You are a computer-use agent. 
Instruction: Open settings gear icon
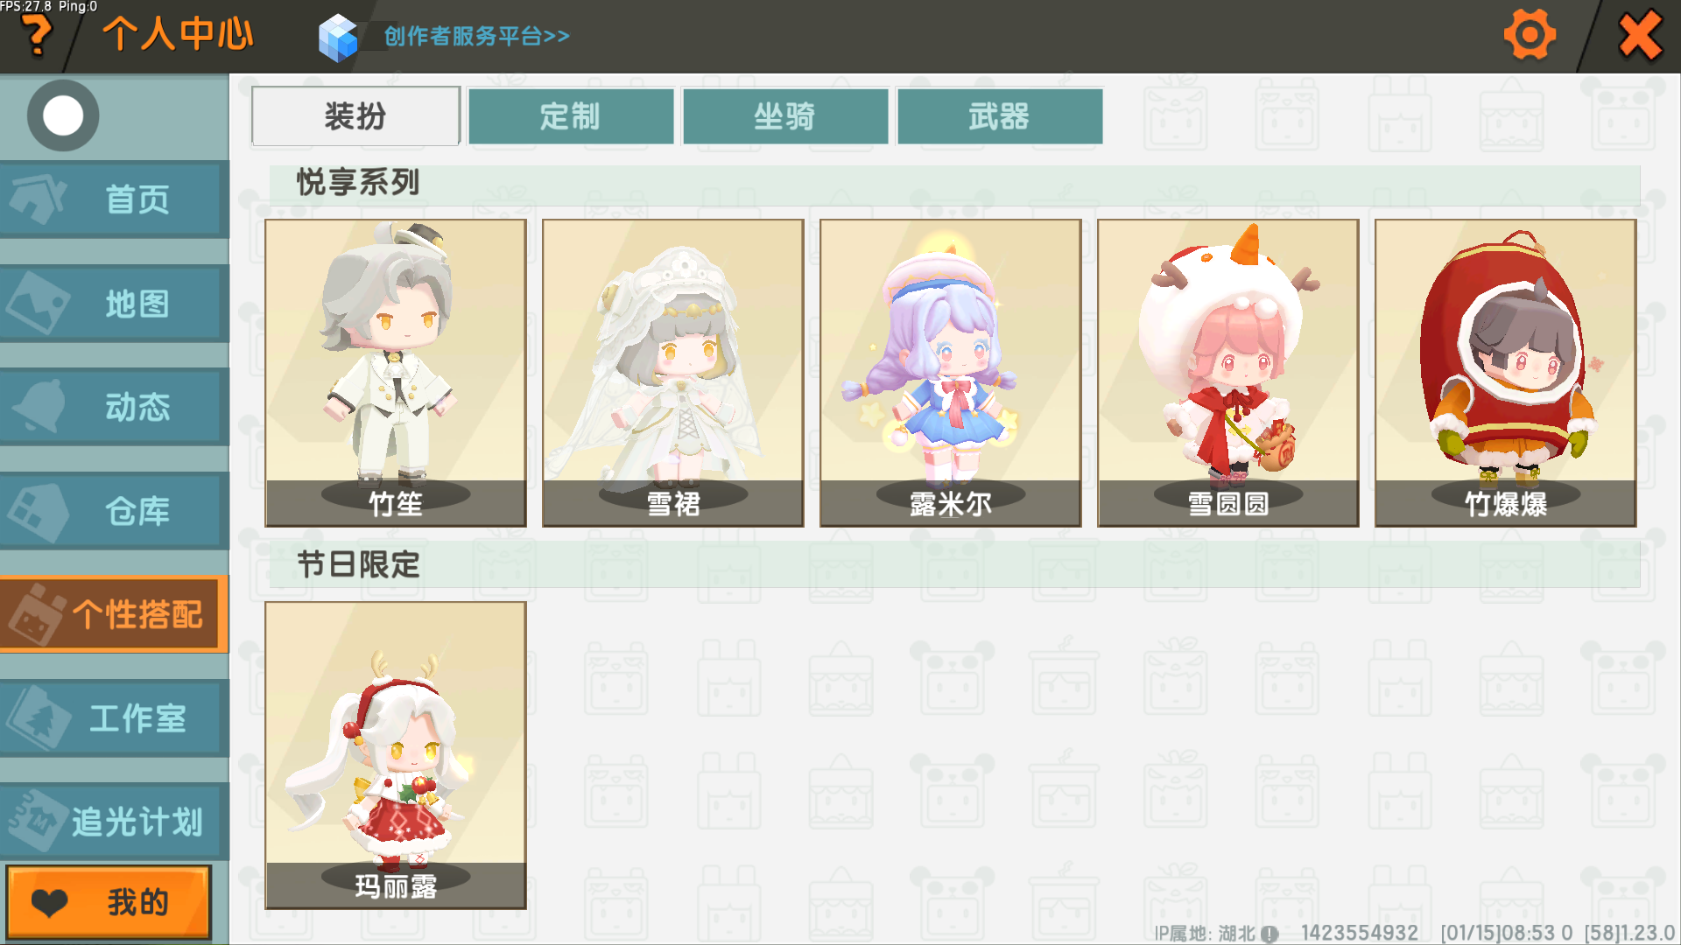click(1530, 35)
